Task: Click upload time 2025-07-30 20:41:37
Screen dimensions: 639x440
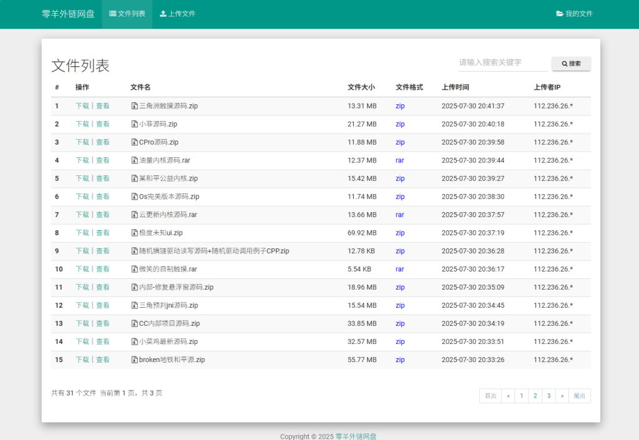Action: (473, 106)
